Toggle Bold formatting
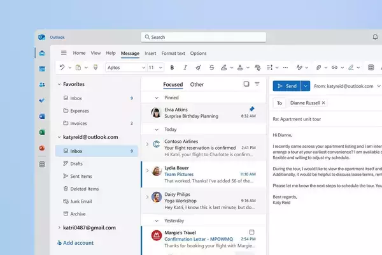This screenshot has width=382, height=255. tap(172, 67)
